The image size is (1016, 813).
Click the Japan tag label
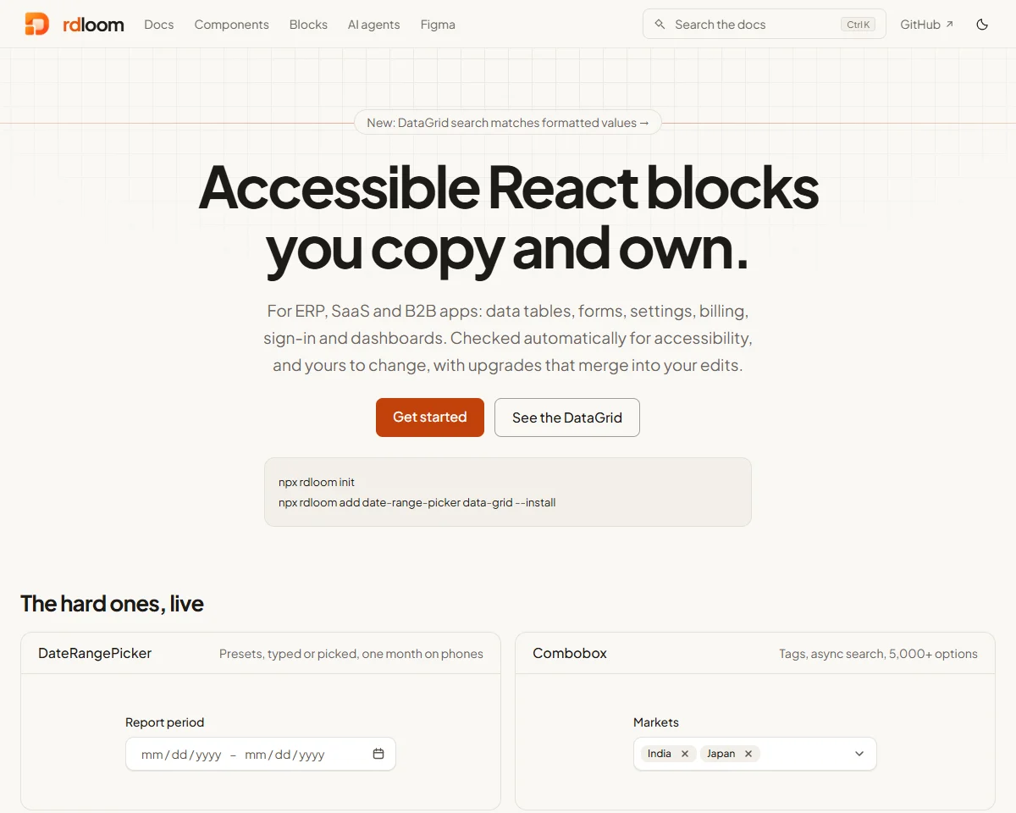point(721,754)
